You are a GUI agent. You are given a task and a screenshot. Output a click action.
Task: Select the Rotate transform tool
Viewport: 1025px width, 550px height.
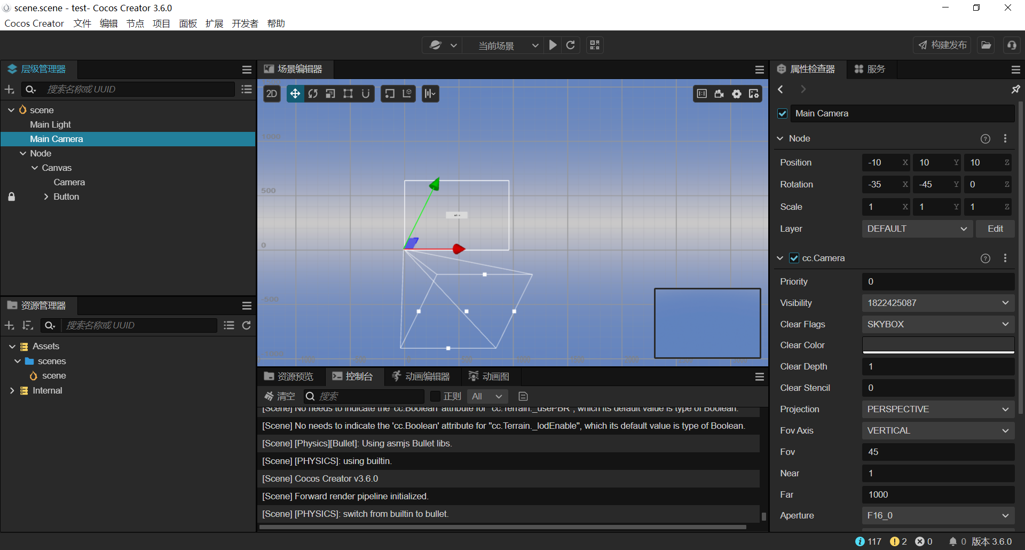(x=313, y=94)
